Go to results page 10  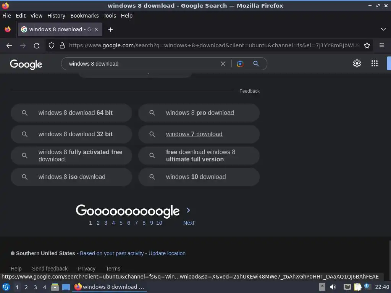(159, 223)
